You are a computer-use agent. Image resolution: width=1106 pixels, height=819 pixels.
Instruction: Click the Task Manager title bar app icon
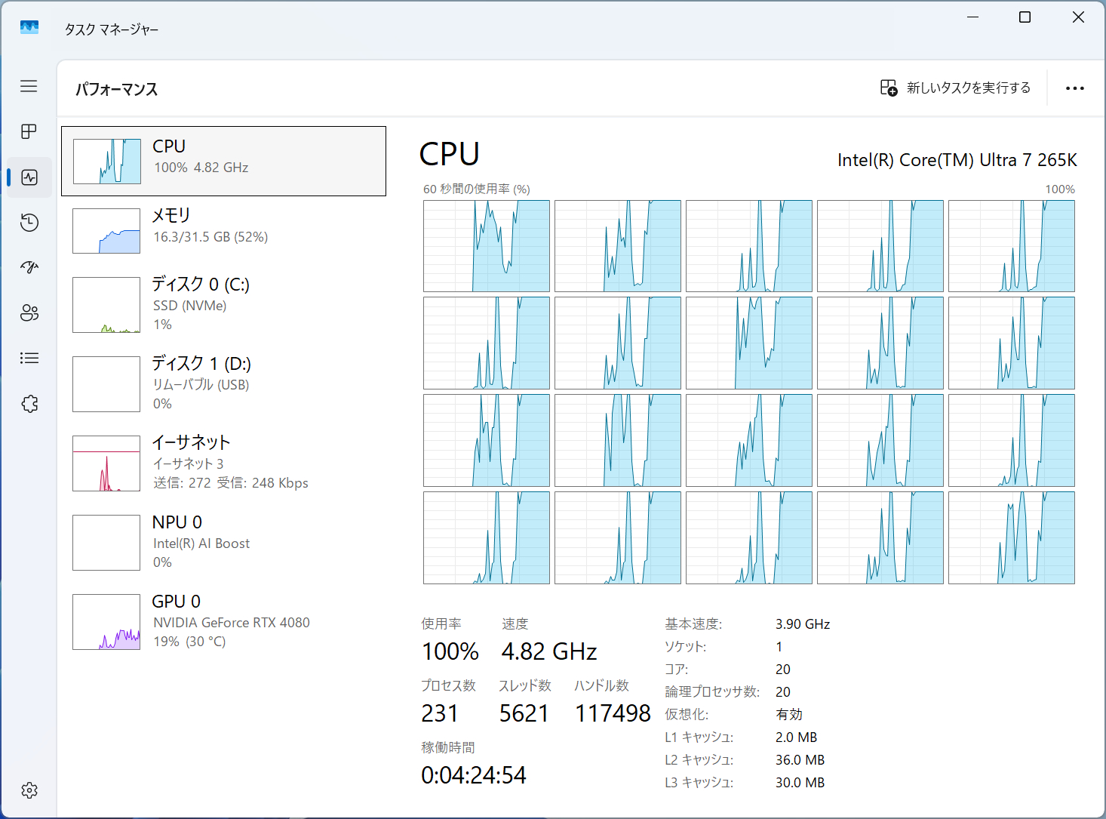click(29, 28)
